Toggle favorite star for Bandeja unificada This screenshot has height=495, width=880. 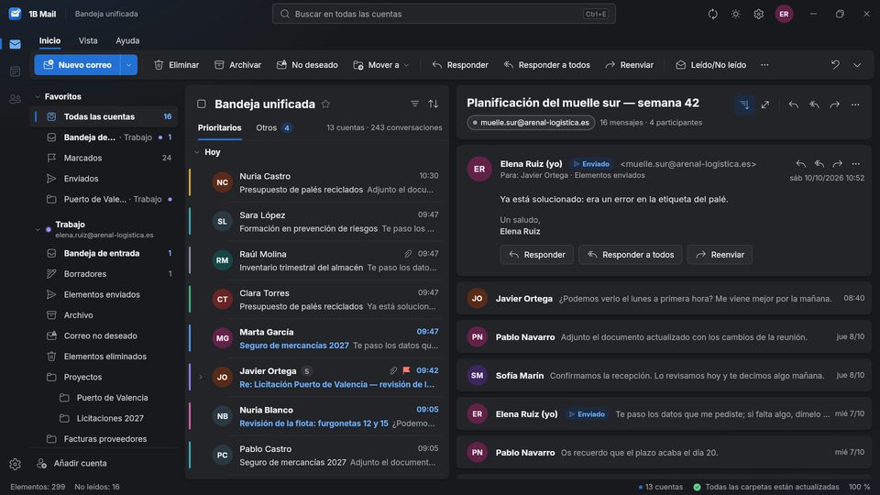[x=325, y=104]
